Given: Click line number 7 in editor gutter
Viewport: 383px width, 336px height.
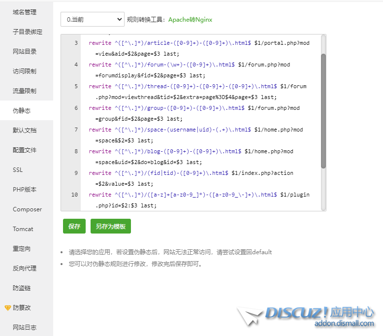Looking at the screenshot, I should tap(76, 130).
